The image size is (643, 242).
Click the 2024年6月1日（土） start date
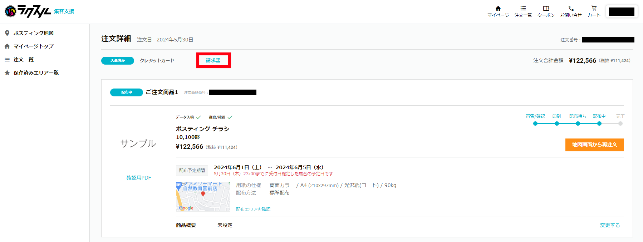[x=239, y=167]
